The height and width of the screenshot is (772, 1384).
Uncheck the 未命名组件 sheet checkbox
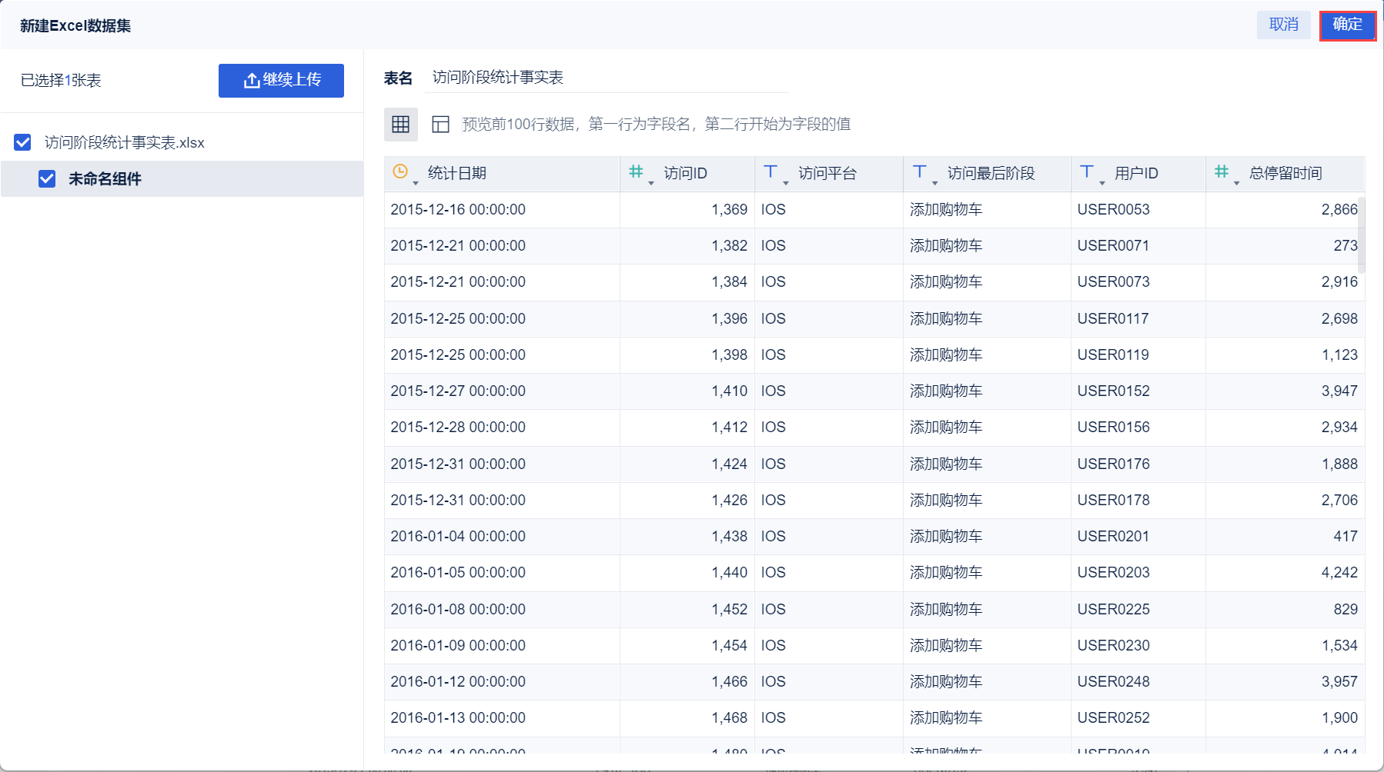click(x=47, y=179)
